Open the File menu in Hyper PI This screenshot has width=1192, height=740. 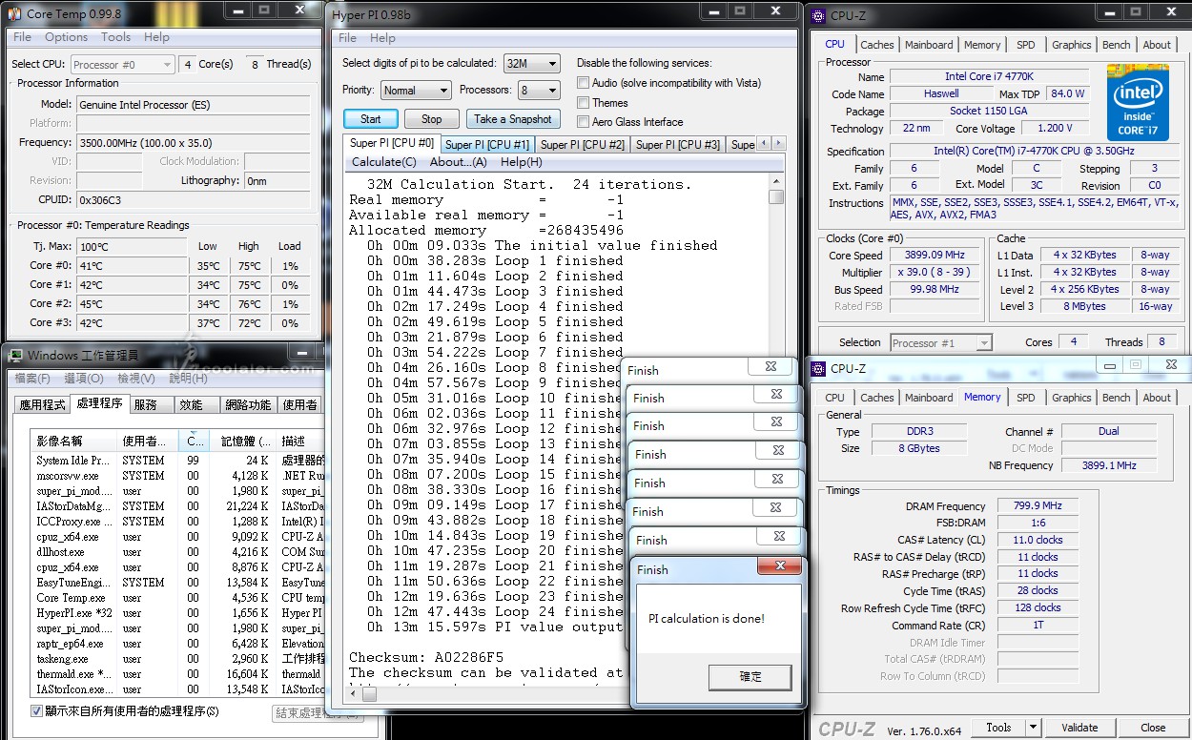point(347,38)
